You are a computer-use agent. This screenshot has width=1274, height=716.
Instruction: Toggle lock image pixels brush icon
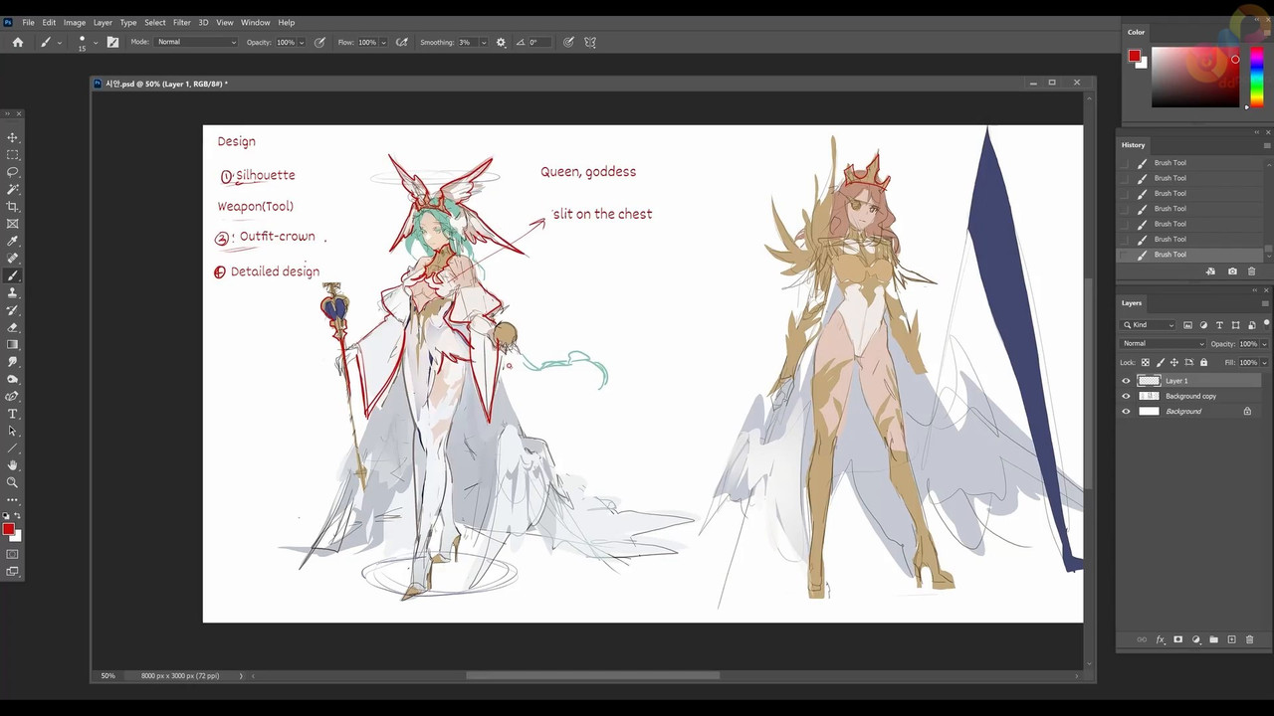[x=1160, y=362]
